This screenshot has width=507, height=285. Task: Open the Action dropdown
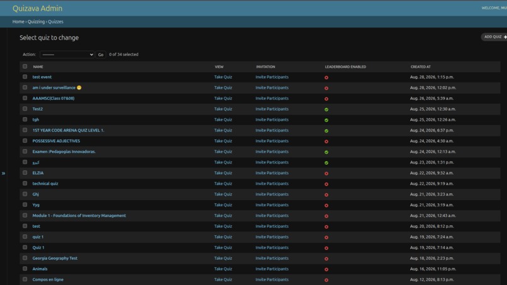67,55
